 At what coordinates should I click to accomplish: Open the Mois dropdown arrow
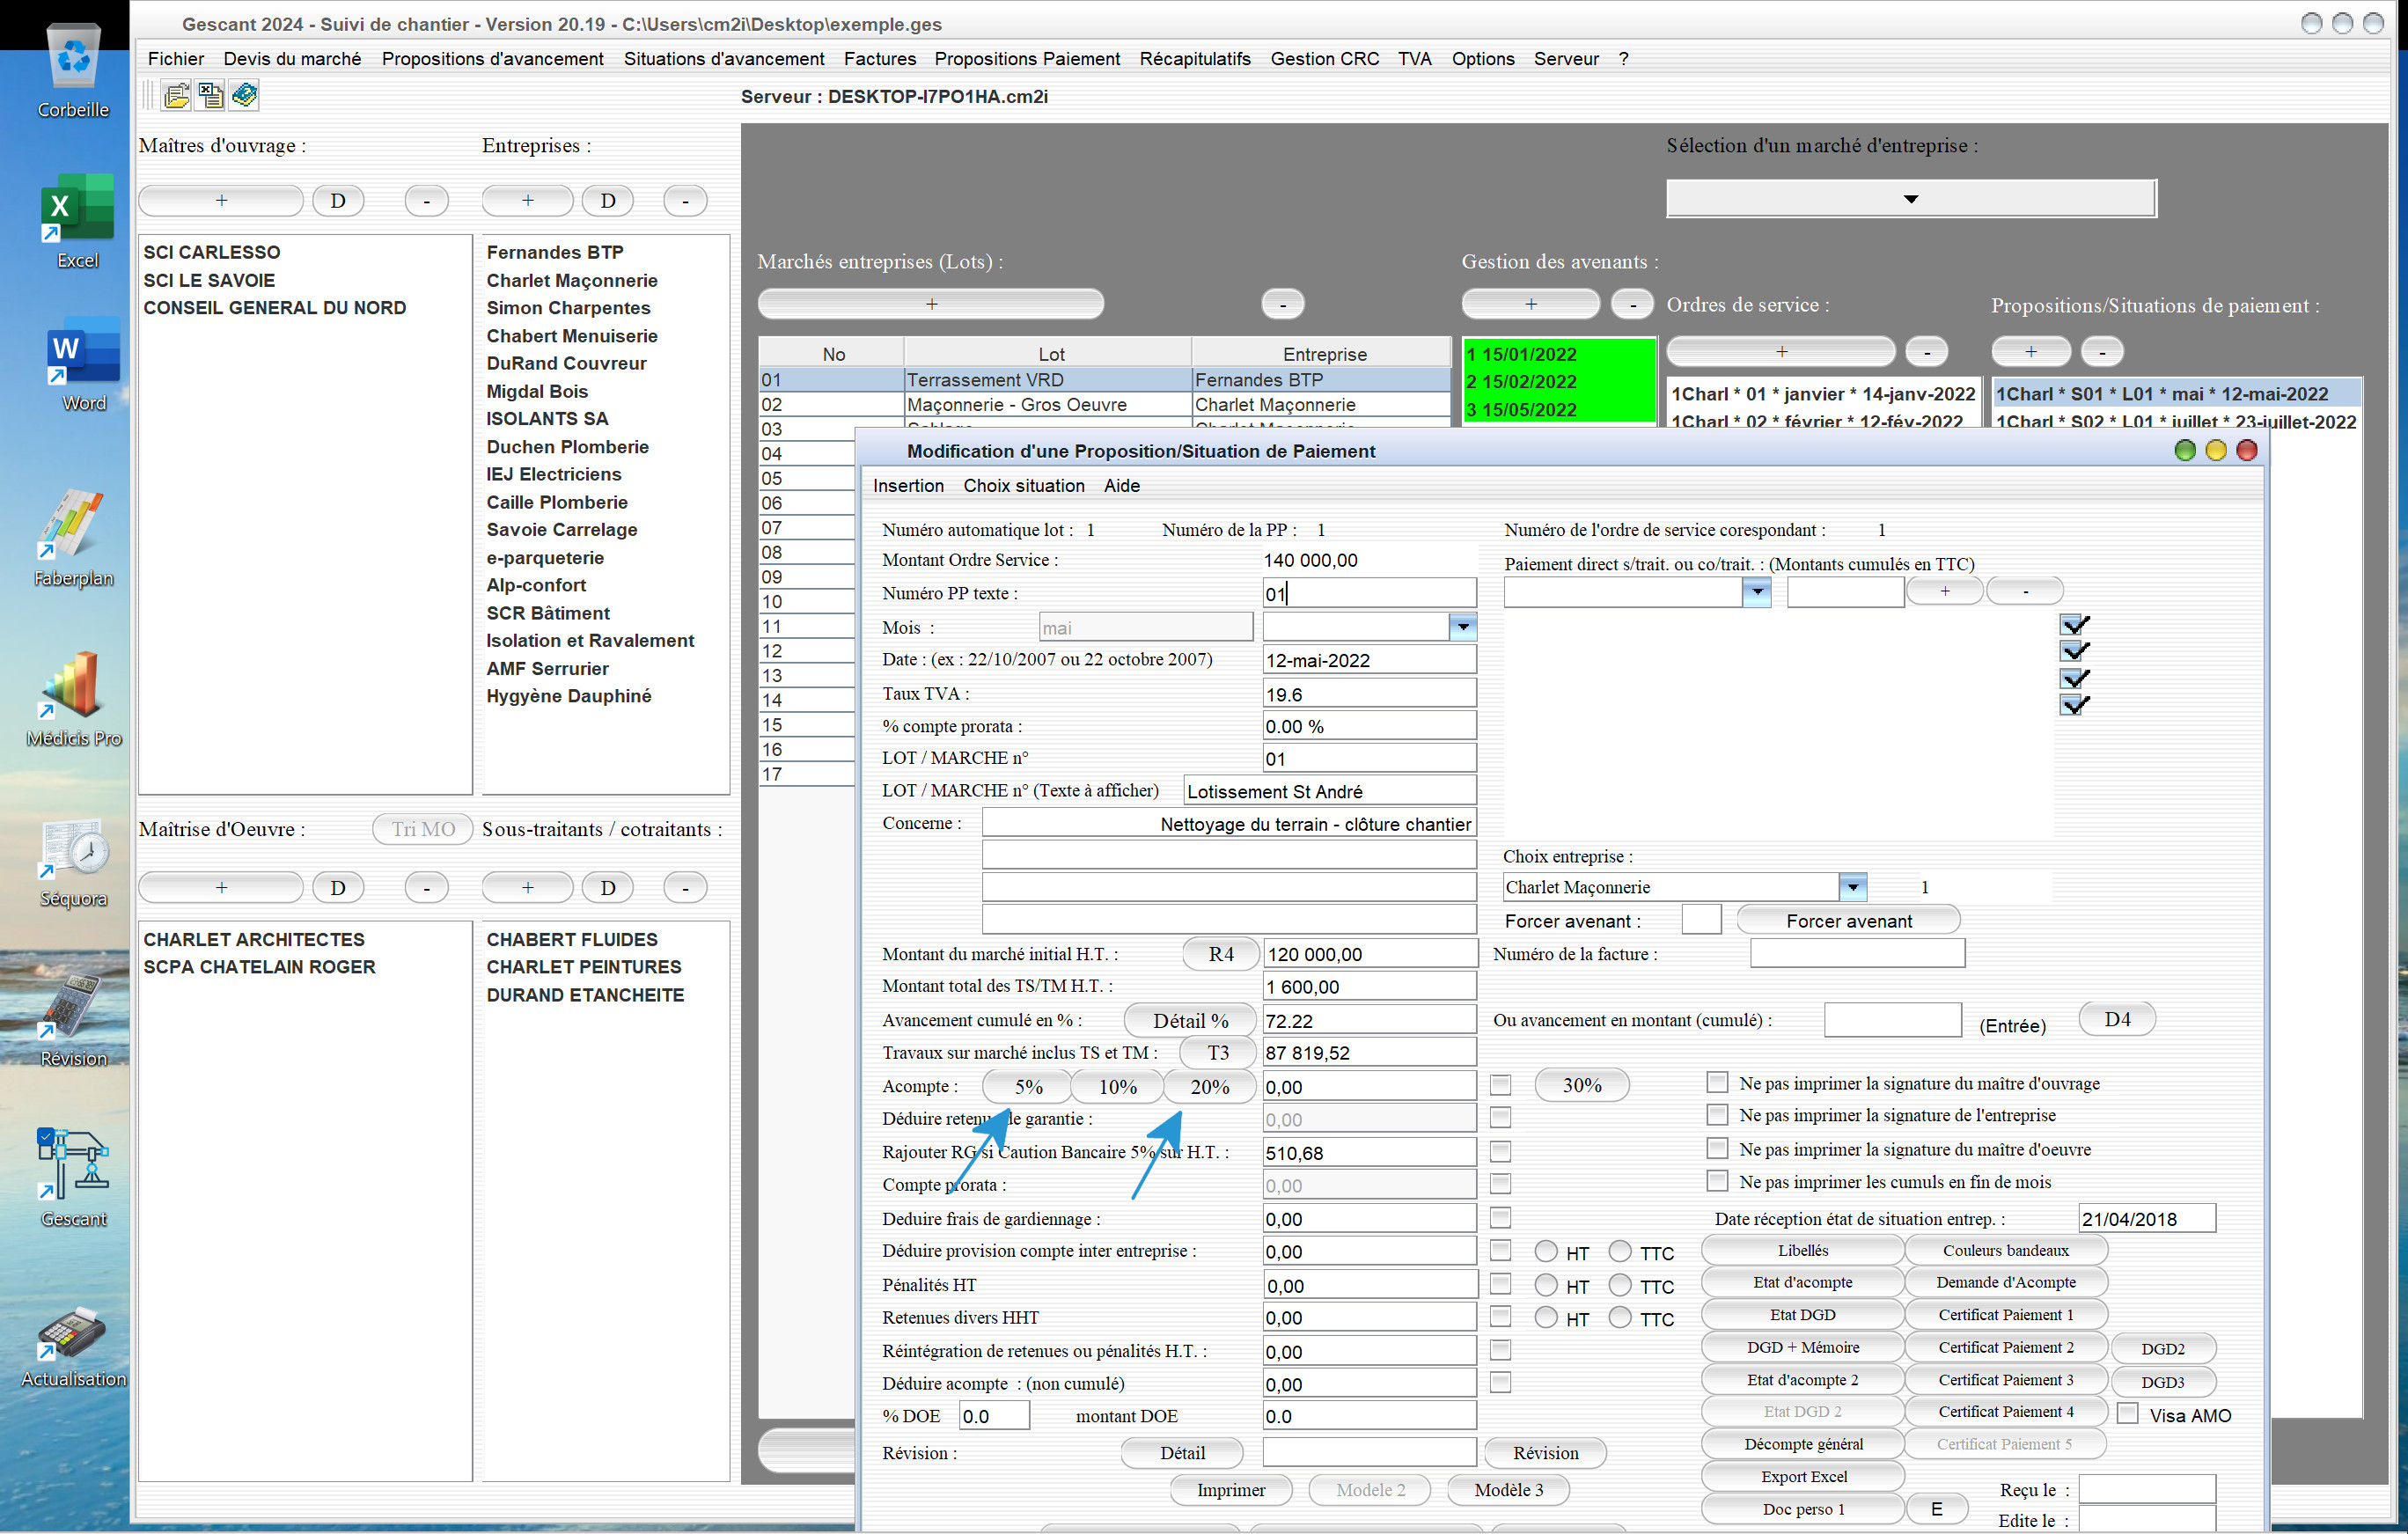tap(1463, 627)
